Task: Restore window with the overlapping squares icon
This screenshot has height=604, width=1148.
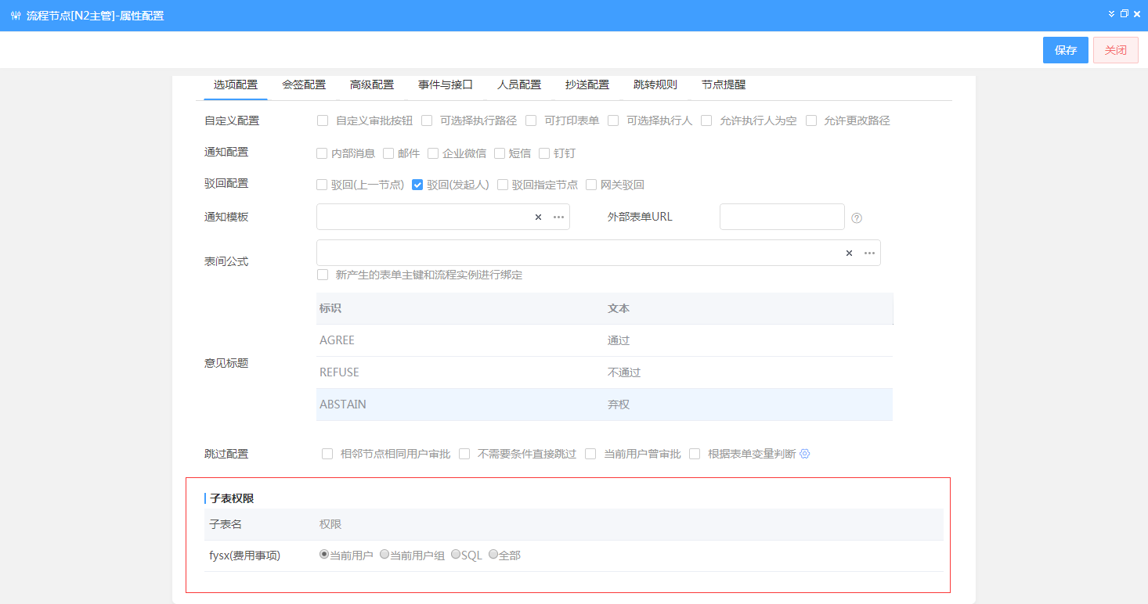Action: [1125, 14]
